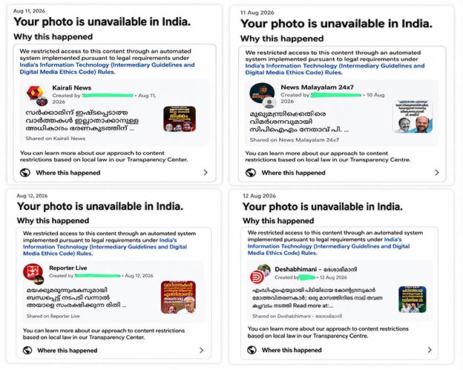The image size is (463, 370).
Task: Open IT Rules link in Kairali News notice
Action: (x=107, y=68)
